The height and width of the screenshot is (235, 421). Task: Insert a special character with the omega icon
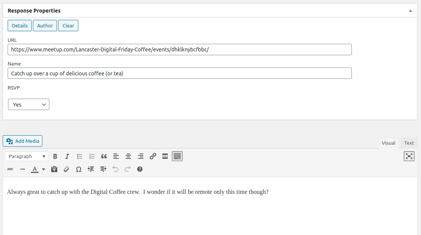point(79,169)
